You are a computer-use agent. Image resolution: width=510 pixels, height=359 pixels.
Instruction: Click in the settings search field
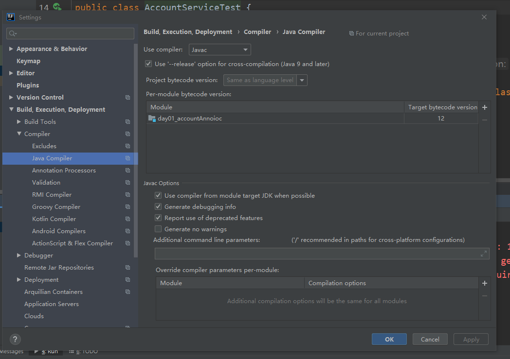[70, 34]
